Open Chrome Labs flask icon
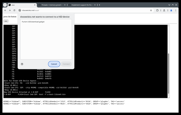Viewport: 181px width, 115px height. [x=164, y=11]
